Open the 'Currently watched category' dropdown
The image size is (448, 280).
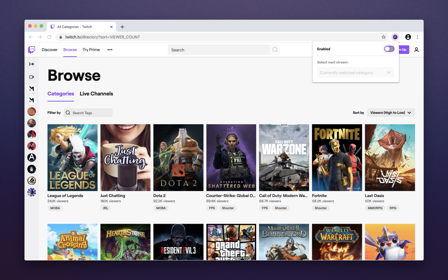point(356,73)
